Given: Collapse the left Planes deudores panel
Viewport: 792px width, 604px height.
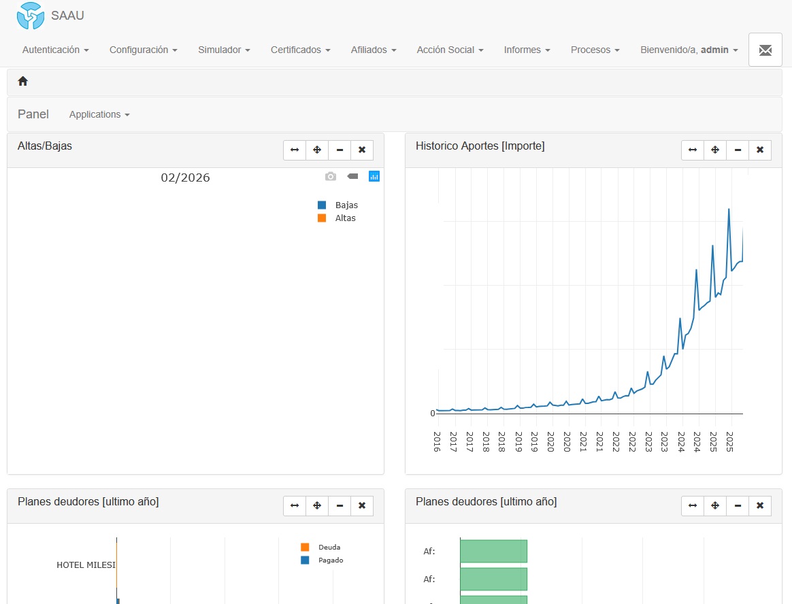Looking at the screenshot, I should coord(340,505).
